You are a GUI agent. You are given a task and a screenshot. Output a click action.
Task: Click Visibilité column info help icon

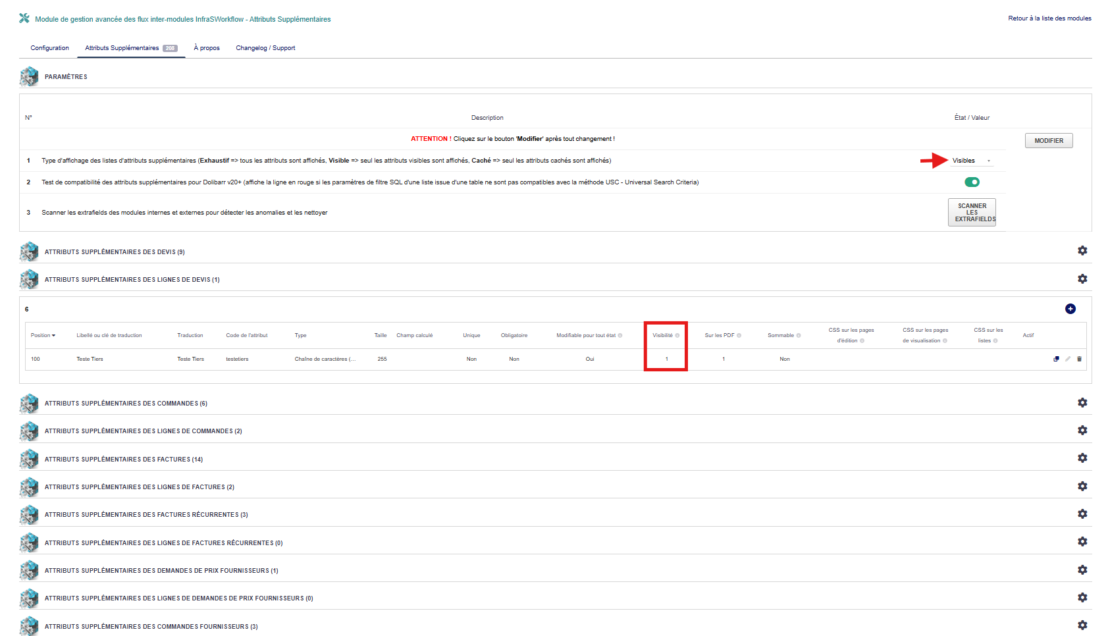(677, 336)
